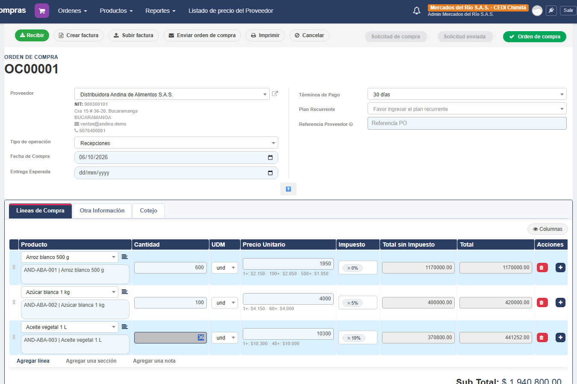This screenshot has width=577, height=384.
Task: Click the plug connection icon in header
Action: (551, 11)
